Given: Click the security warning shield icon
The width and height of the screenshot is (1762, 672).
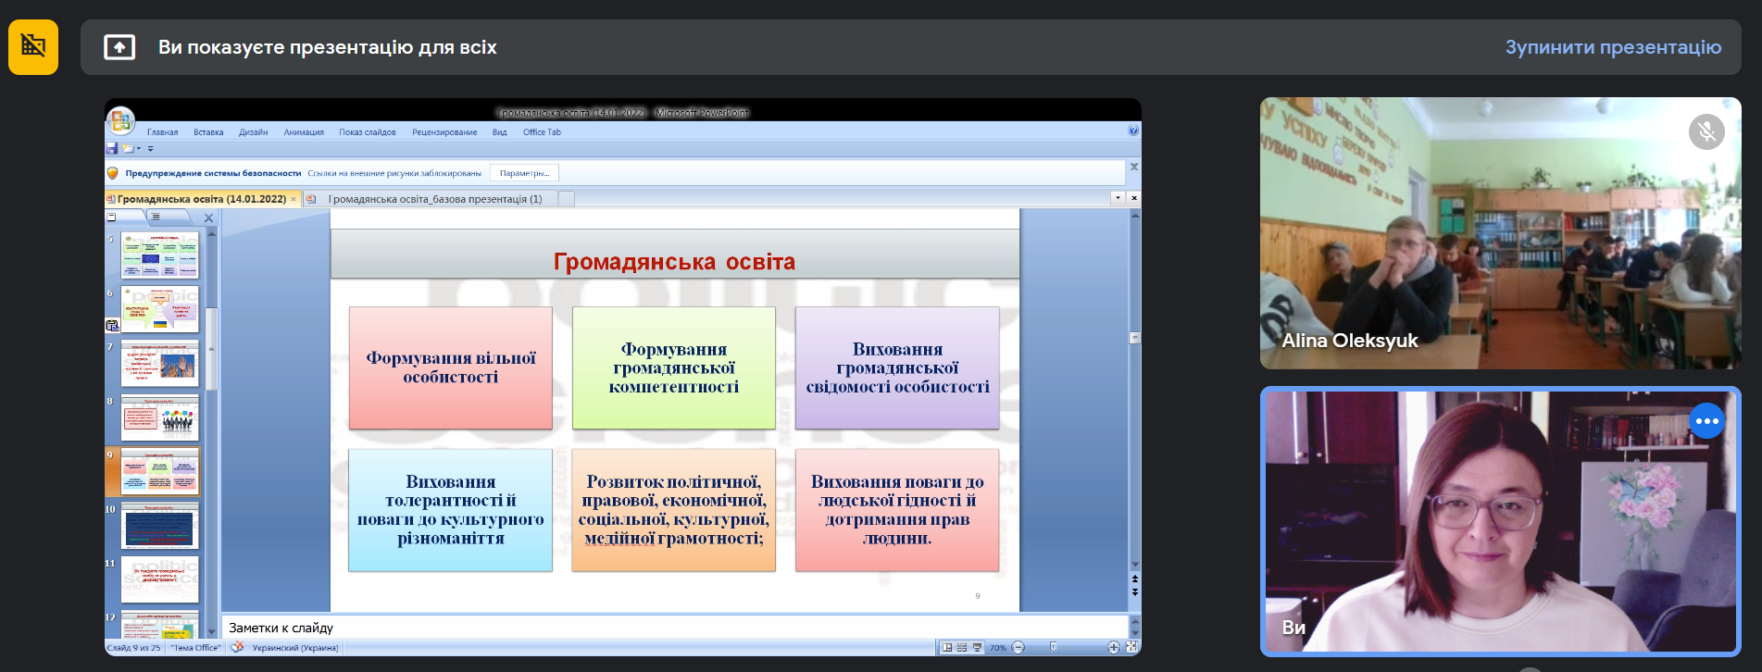Looking at the screenshot, I should 113,173.
